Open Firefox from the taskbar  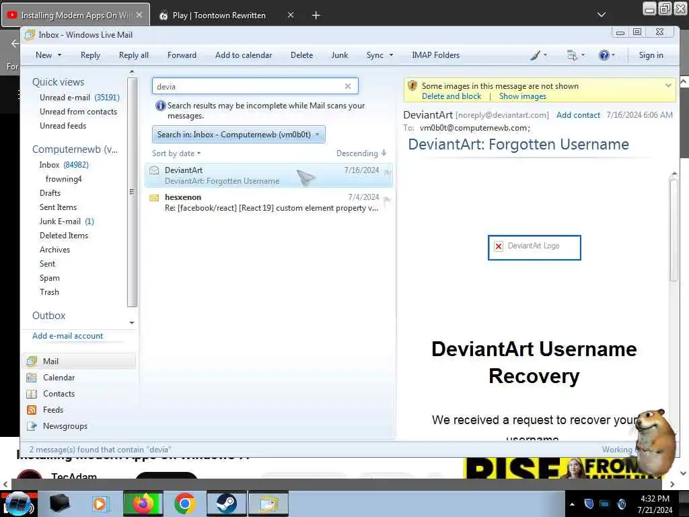tap(143, 504)
